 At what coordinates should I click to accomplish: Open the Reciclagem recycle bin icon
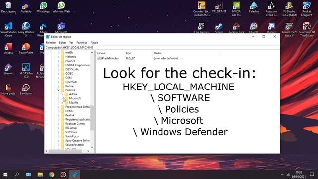8,7
